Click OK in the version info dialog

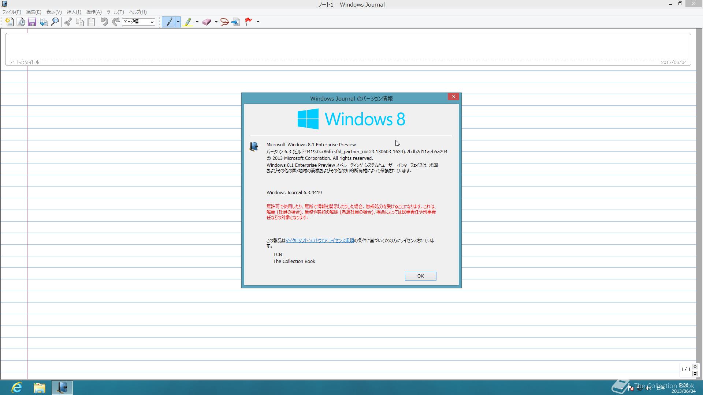pyautogui.click(x=420, y=276)
